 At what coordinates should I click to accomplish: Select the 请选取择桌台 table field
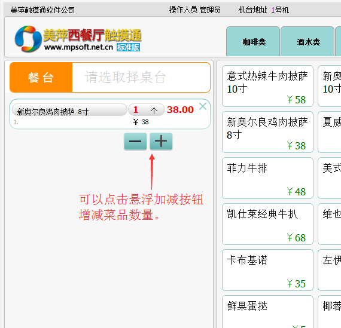click(x=141, y=77)
